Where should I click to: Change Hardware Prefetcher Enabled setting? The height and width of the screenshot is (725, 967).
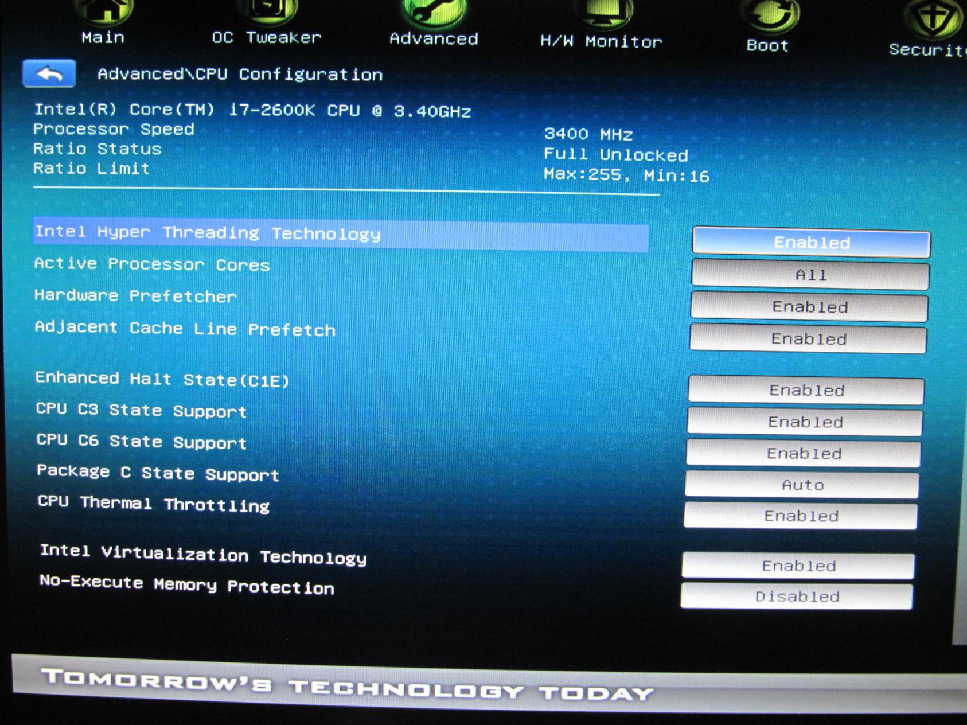click(x=809, y=307)
